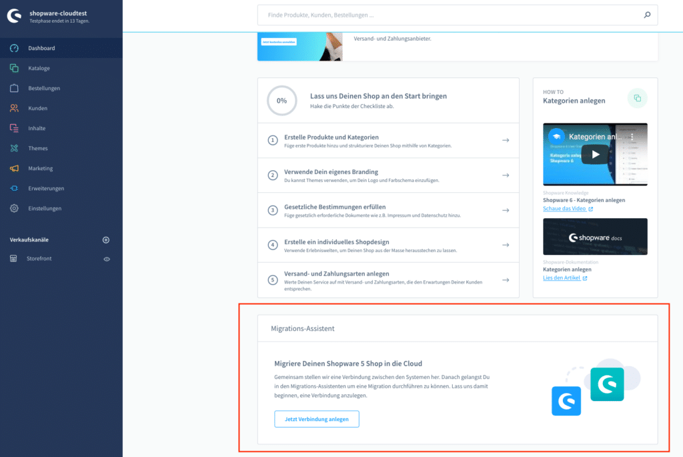Open the arrow for Erstelle ein individuelles Shopdesign
The height and width of the screenshot is (457, 683).
click(506, 245)
